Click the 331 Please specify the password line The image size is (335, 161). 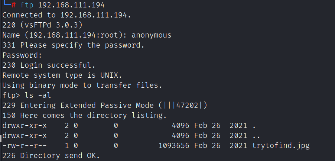[73, 45]
